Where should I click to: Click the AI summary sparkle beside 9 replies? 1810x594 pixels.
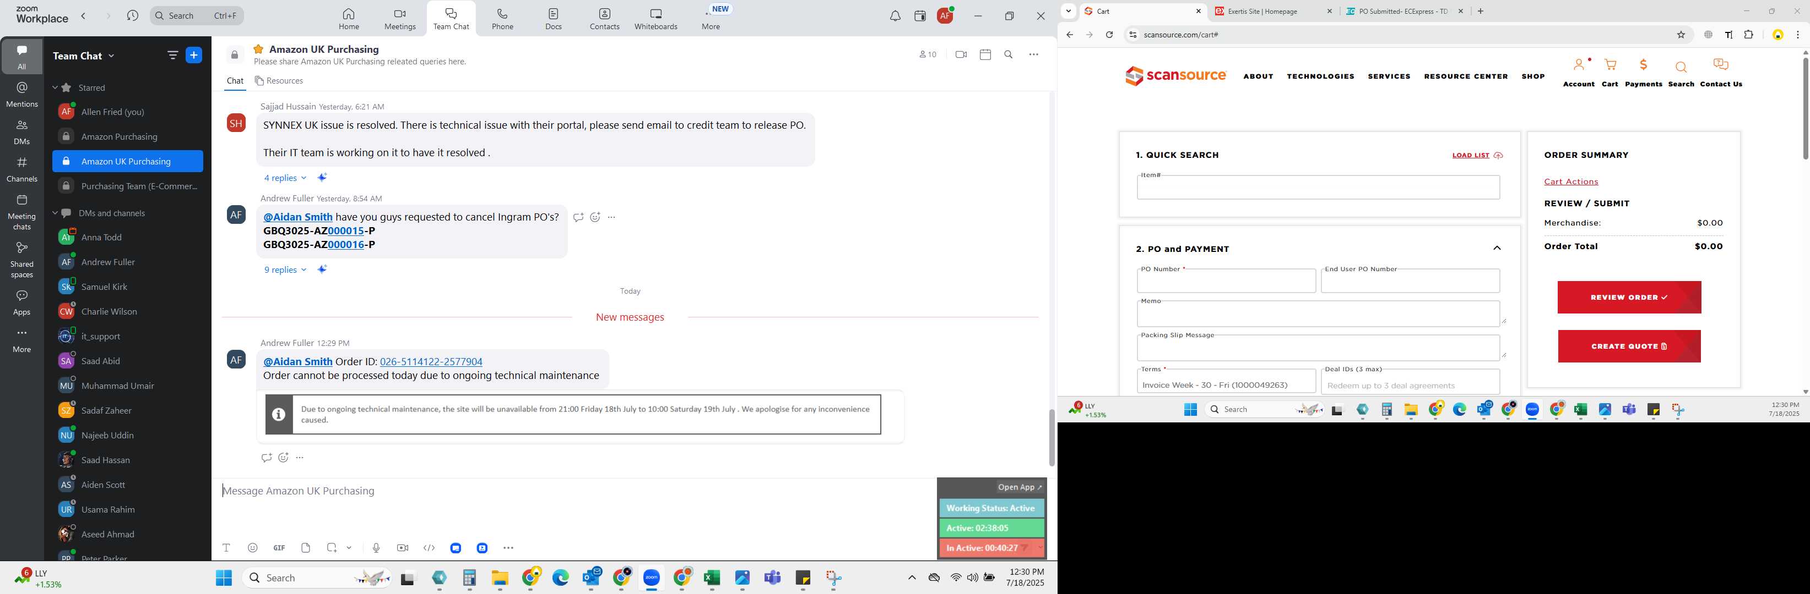(x=322, y=269)
